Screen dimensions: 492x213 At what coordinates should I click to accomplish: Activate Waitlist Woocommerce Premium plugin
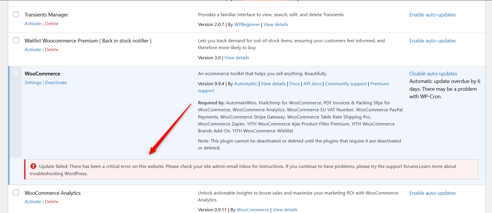[x=33, y=50]
